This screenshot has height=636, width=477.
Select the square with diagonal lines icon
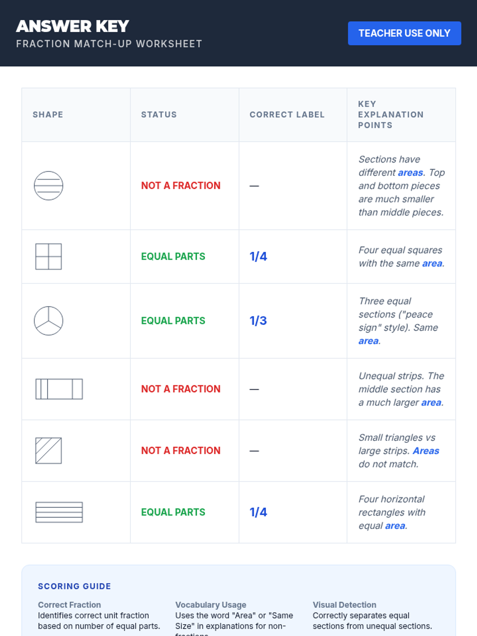coord(48,451)
